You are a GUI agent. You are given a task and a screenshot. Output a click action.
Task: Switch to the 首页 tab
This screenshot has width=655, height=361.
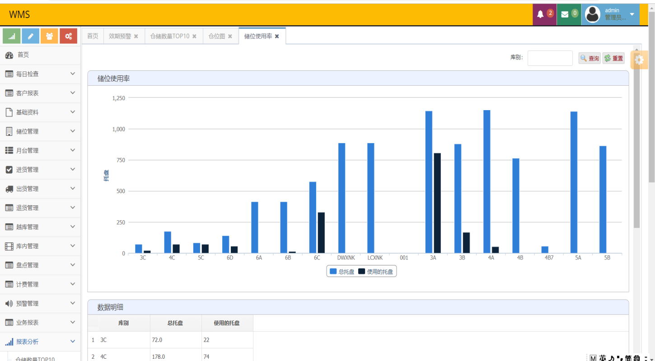93,36
